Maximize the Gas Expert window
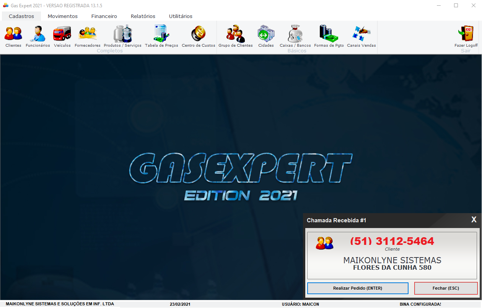 (x=456, y=5)
